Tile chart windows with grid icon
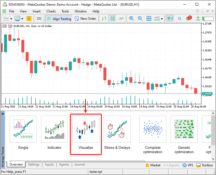 point(149,18)
